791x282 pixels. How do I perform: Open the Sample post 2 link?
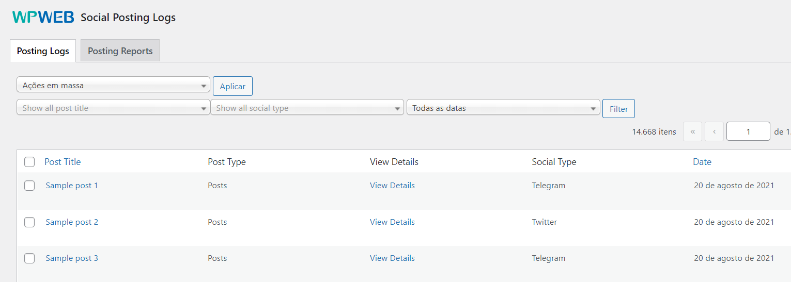pos(72,222)
